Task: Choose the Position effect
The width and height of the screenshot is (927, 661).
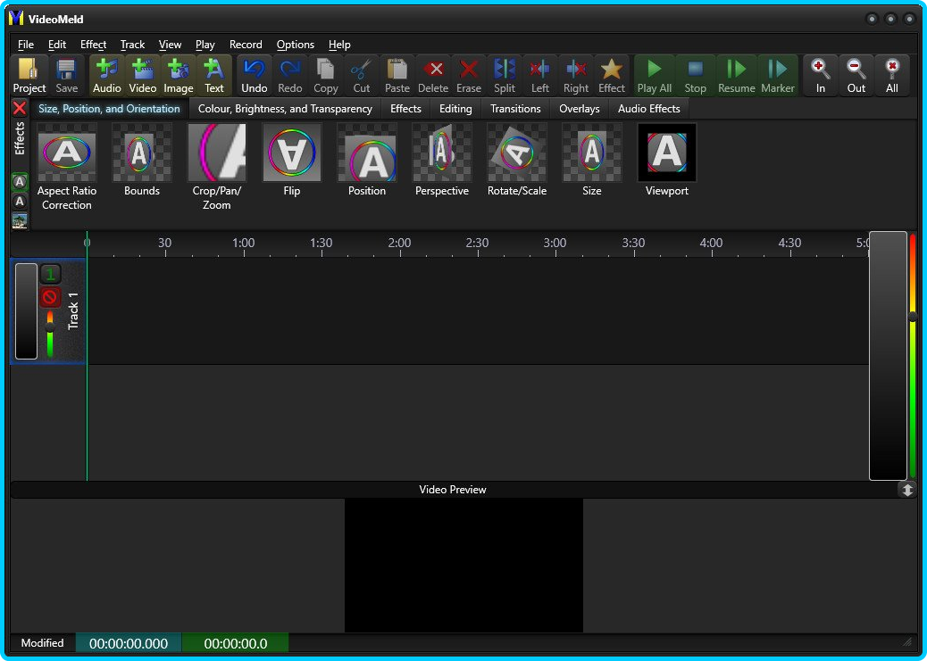Action: click(x=367, y=161)
